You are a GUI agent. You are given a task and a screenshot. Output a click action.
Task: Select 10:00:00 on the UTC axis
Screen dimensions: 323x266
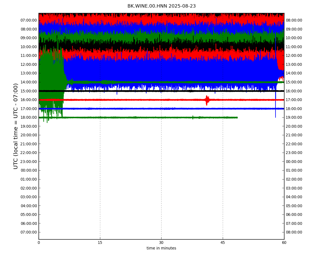click(29, 47)
